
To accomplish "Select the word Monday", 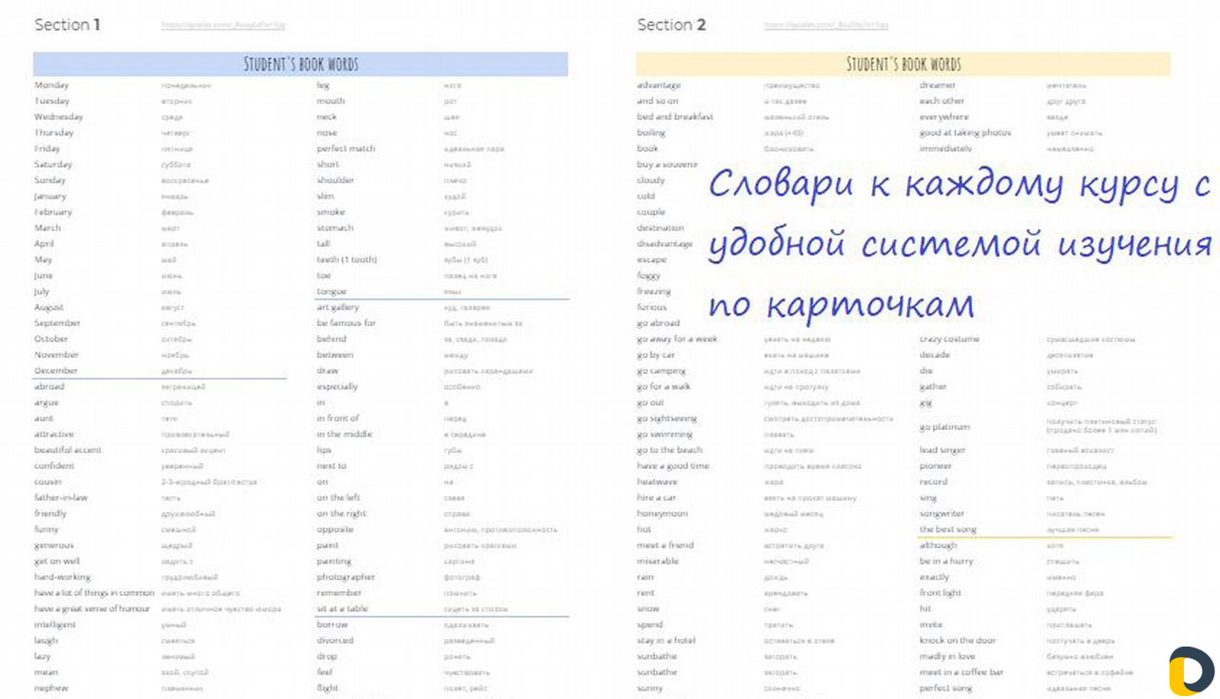I will coord(50,84).
